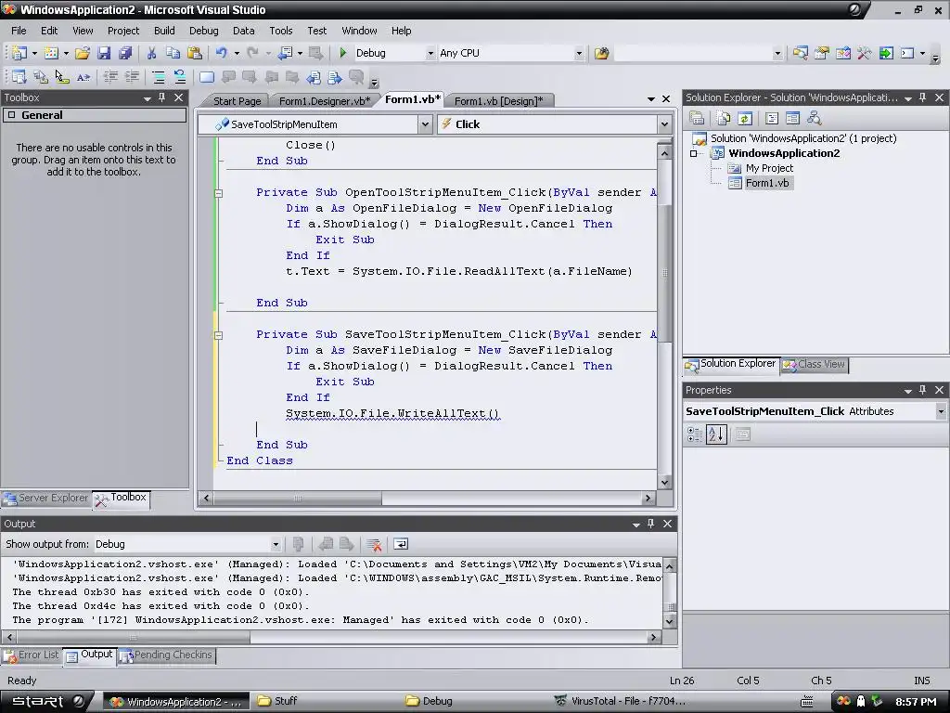Collapse the General toolbox group
The image size is (950, 713).
click(11, 115)
